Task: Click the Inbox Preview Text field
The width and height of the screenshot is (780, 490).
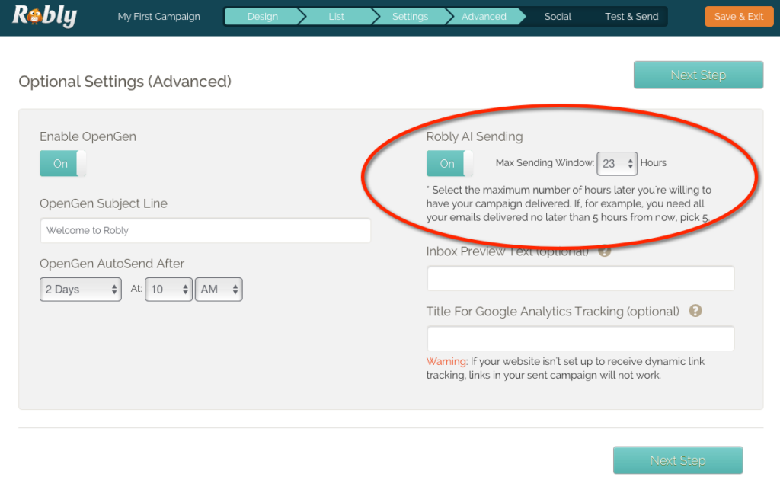Action: point(580,279)
